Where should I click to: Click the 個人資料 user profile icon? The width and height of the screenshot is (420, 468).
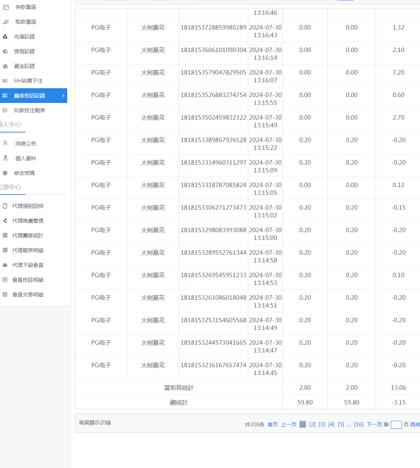(6, 158)
